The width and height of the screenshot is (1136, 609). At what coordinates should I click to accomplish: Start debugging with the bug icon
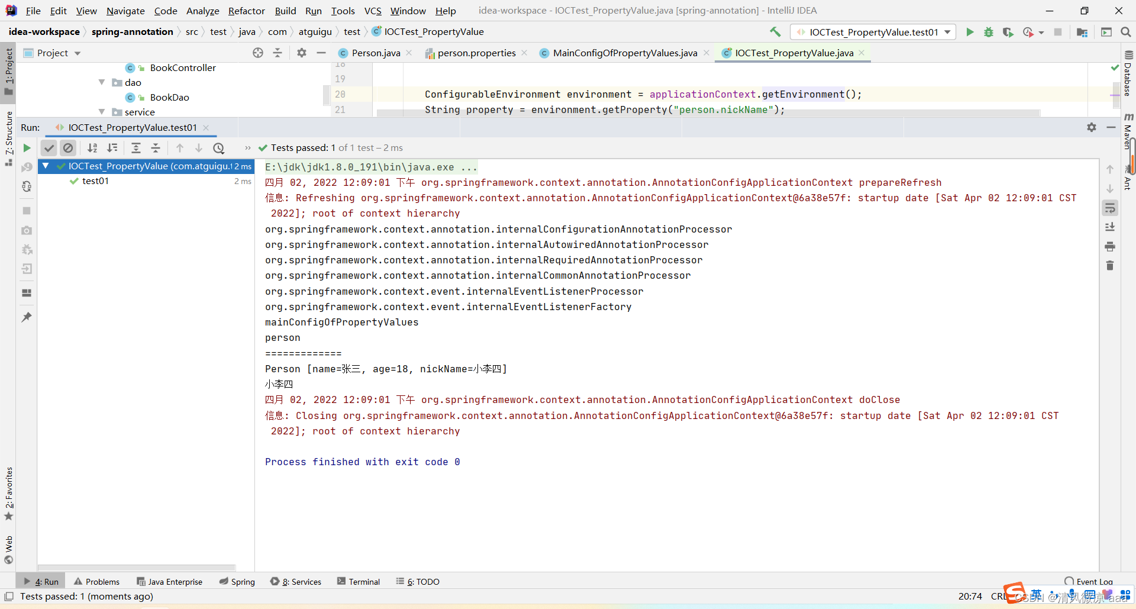tap(989, 32)
